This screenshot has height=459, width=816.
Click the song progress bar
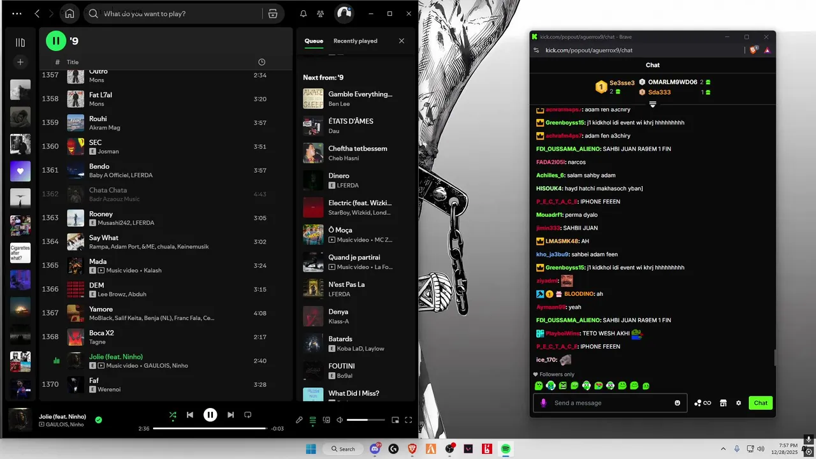(x=210, y=428)
